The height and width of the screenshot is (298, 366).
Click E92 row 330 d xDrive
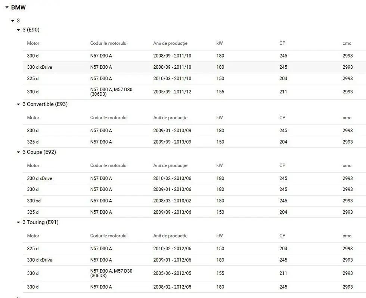194,178
